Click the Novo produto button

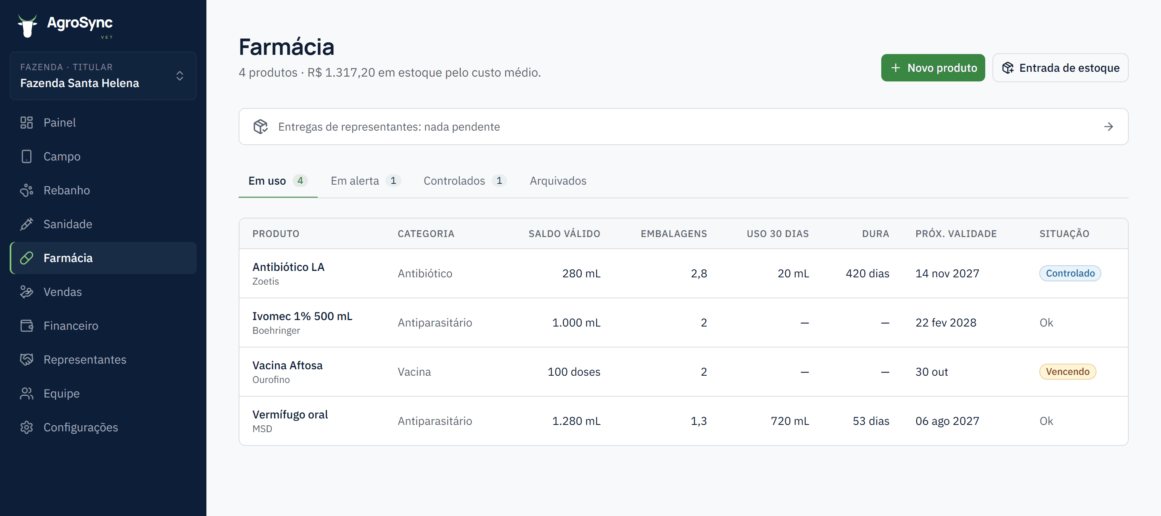pos(933,68)
